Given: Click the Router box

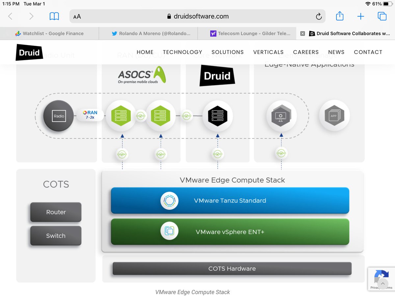Looking at the screenshot, I should coord(56,212).
